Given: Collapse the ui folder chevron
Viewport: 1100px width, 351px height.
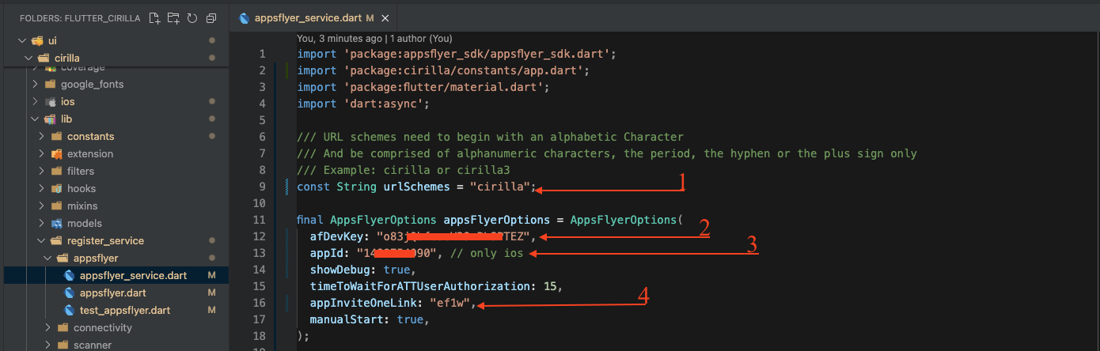Looking at the screenshot, I should click(x=22, y=40).
